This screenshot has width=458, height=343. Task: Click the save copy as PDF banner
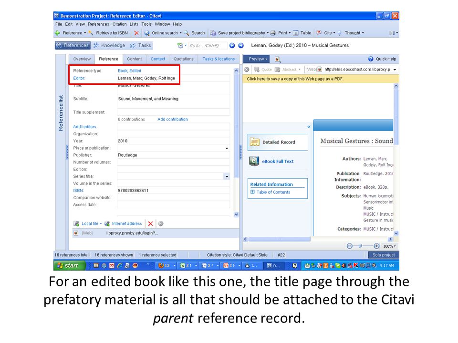pos(321,79)
